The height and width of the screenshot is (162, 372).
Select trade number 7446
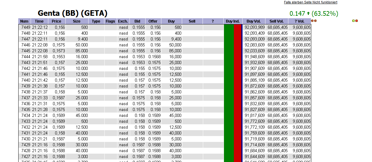(26, 45)
